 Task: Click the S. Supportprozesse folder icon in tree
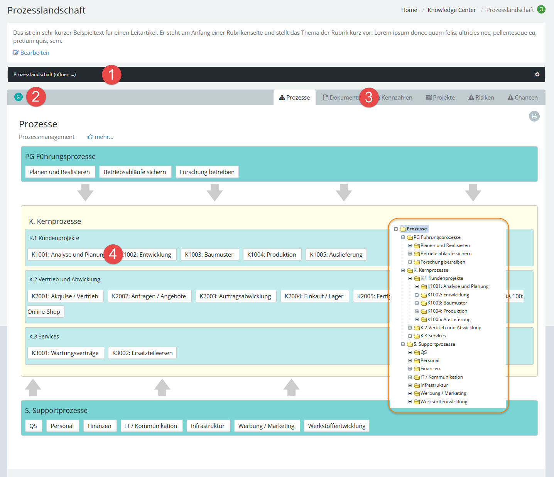[410, 344]
